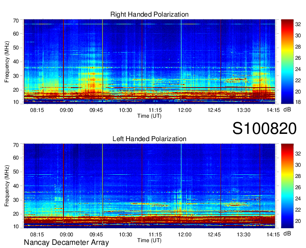Click the 20 frequency tick on the bottom plot
Screen dimensions: 306x248
(16, 214)
